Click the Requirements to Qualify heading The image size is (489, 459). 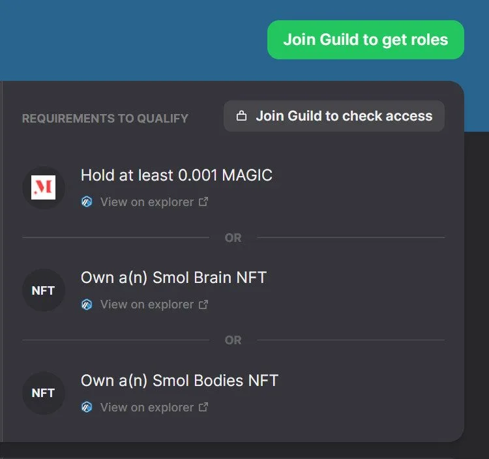[105, 119]
